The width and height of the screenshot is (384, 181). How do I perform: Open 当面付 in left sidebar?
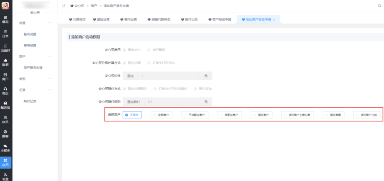5,48
